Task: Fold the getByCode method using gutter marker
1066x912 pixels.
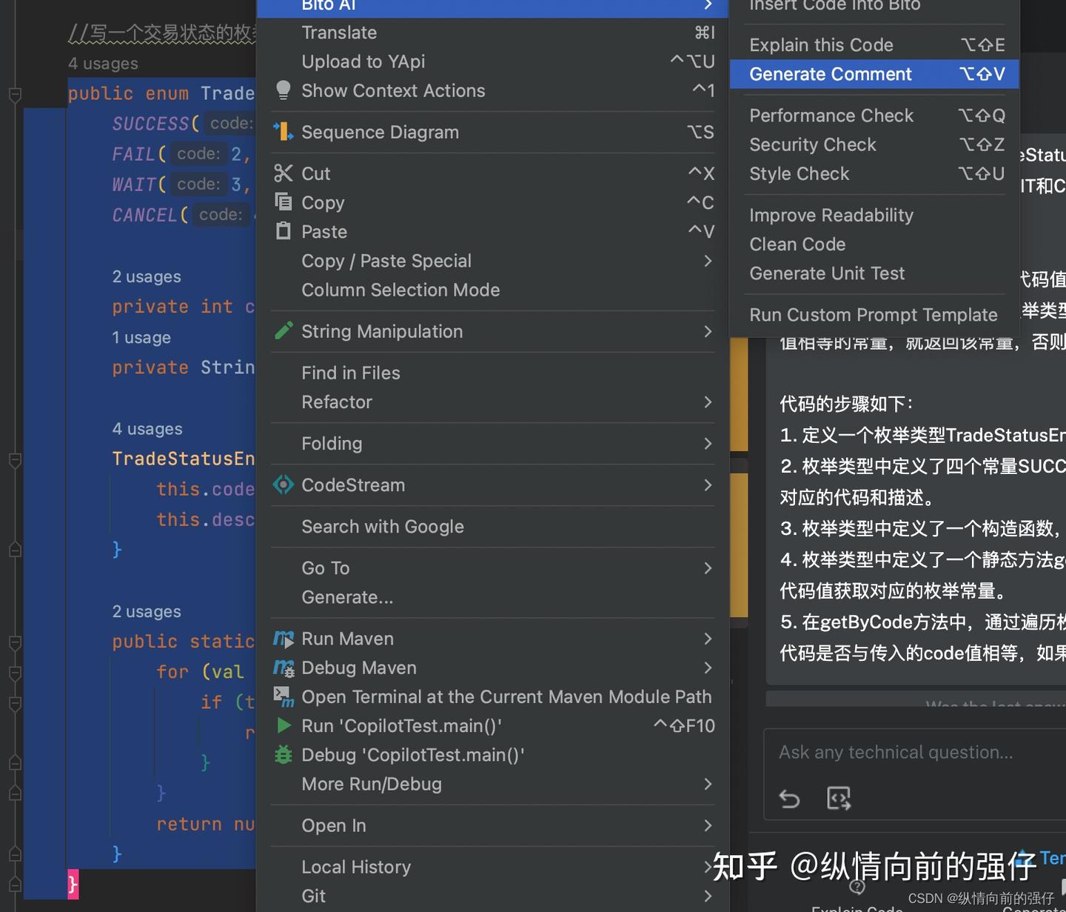Action: point(15,644)
